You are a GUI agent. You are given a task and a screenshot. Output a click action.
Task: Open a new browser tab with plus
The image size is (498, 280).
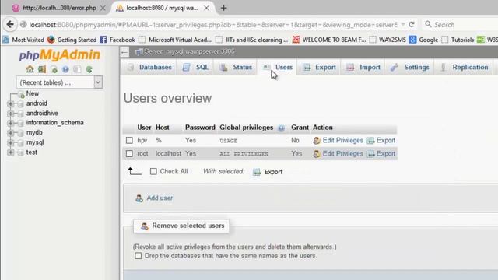point(223,8)
